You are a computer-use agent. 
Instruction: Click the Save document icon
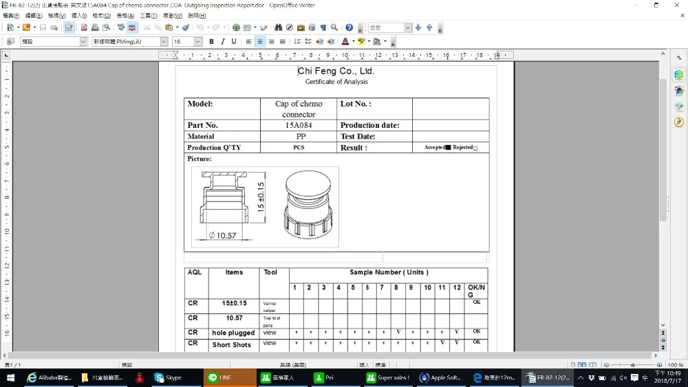[x=43, y=27]
